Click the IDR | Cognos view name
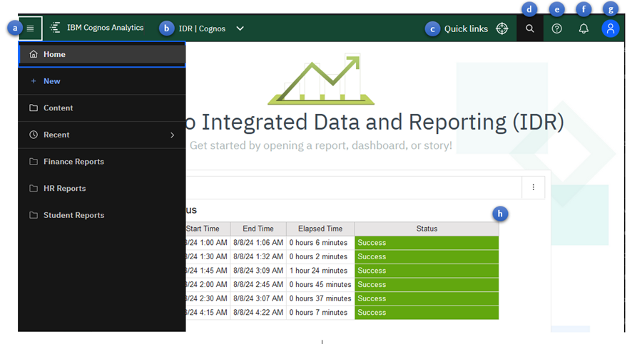The image size is (642, 344). pyautogui.click(x=202, y=28)
